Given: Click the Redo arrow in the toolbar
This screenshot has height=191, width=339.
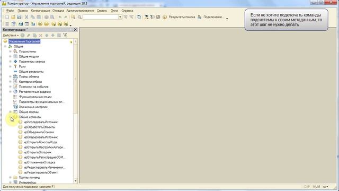Looking at the screenshot, I should [66, 17].
